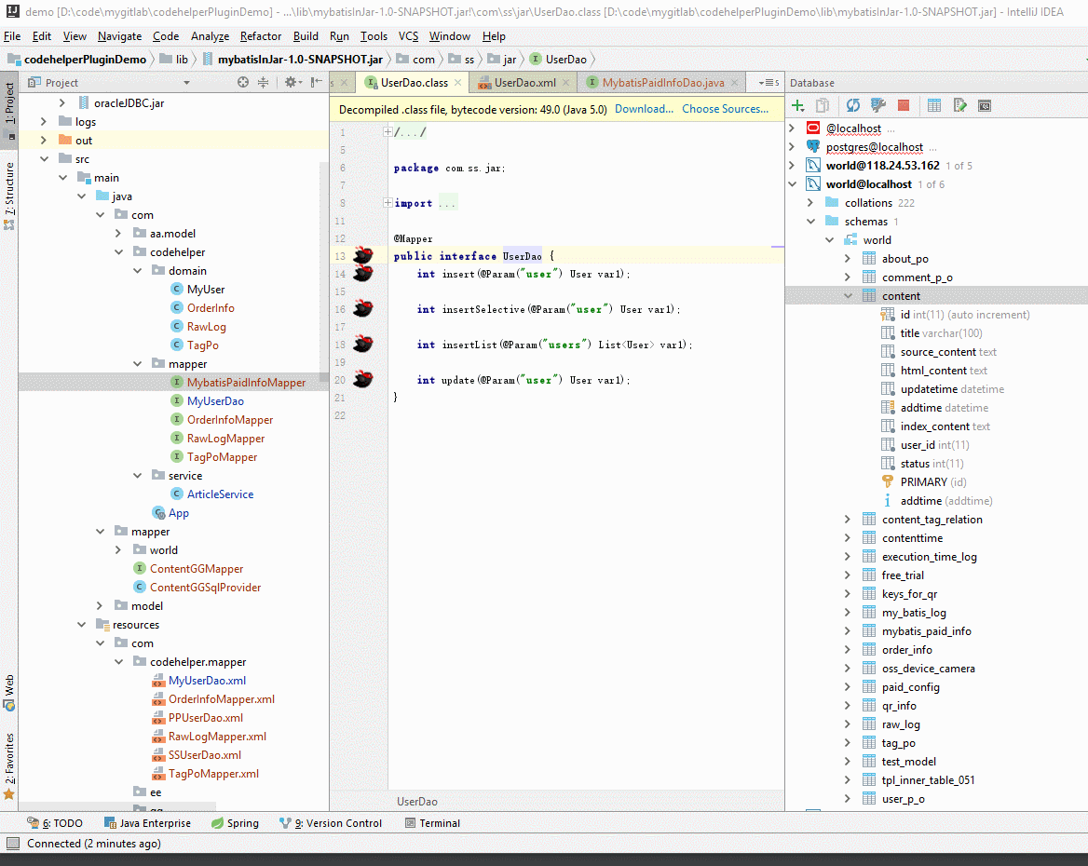Click the MyBatis bird gutter icon on line 14
The width and height of the screenshot is (1088, 866).
363,273
